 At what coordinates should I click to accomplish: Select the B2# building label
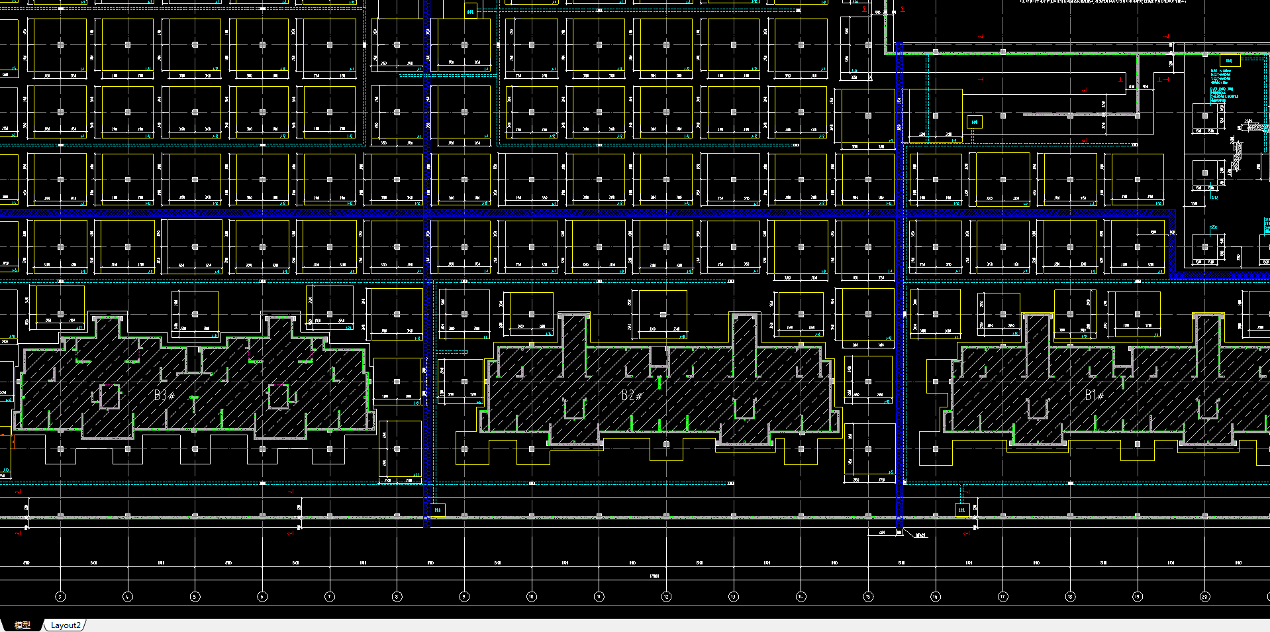coord(632,395)
